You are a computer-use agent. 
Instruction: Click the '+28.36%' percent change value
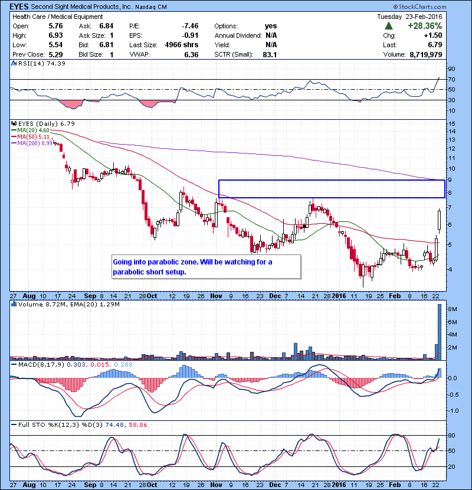click(x=425, y=26)
